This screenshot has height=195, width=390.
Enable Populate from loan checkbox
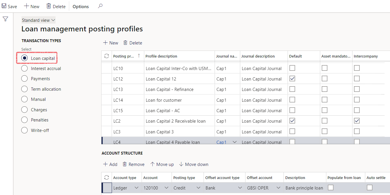tap(331, 188)
